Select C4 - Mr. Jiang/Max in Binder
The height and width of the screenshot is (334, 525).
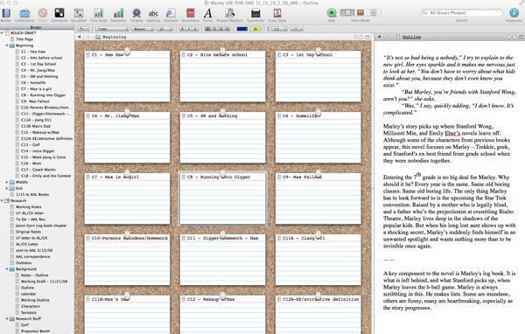click(38, 70)
